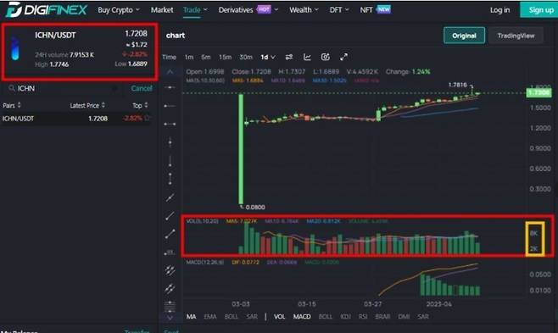This screenshot has width=558, height=333.
Task: Click the DigiFinex logo
Action: tap(47, 9)
